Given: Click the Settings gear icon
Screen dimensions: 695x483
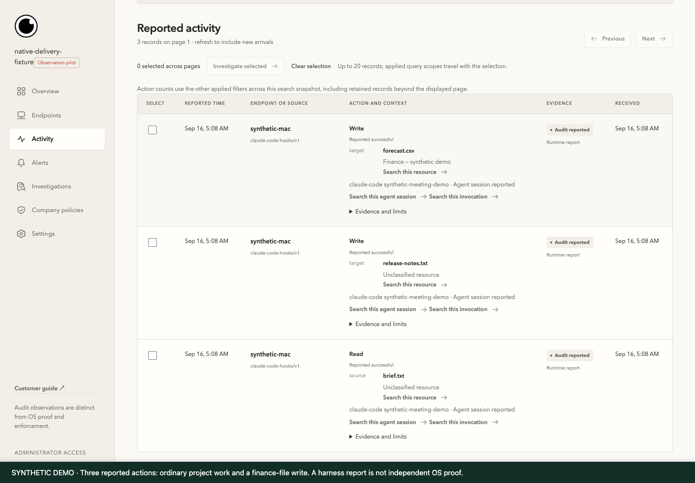Looking at the screenshot, I should tap(21, 234).
